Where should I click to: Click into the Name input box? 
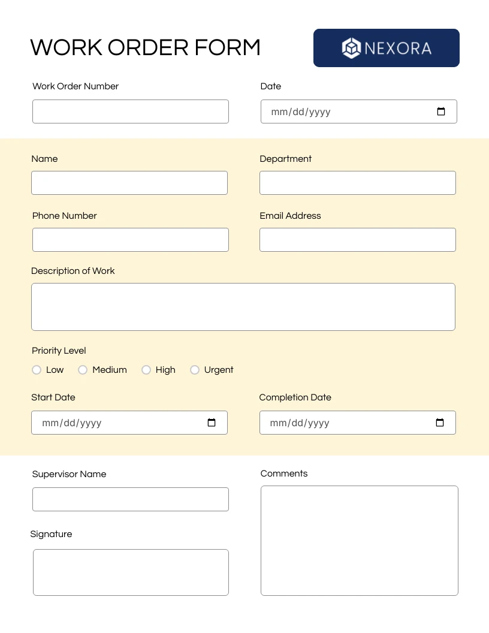click(x=129, y=183)
